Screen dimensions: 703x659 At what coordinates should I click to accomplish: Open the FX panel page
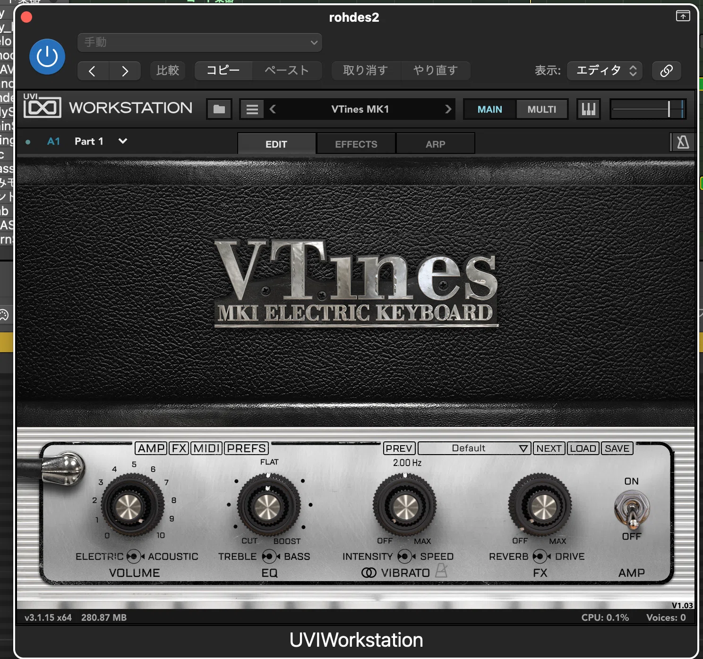[x=179, y=448]
